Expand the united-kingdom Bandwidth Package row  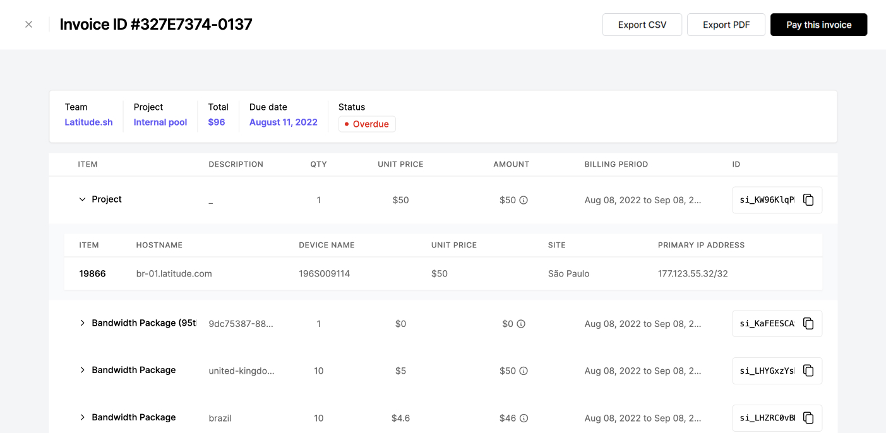pos(82,370)
